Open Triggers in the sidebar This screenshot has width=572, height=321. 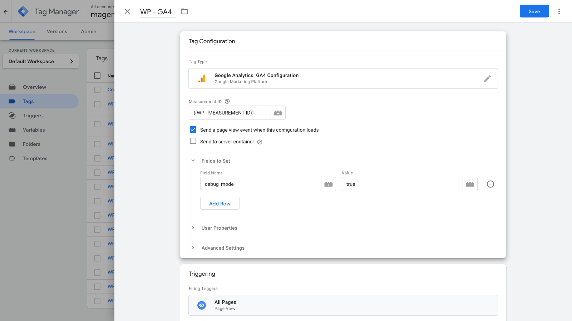tap(39, 116)
